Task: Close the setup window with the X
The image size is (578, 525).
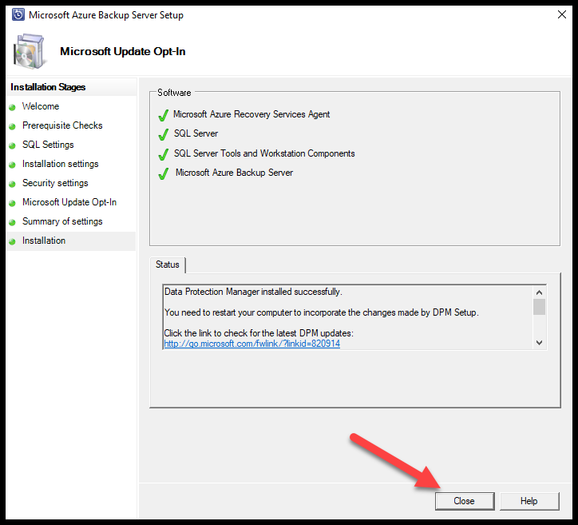Action: 562,14
